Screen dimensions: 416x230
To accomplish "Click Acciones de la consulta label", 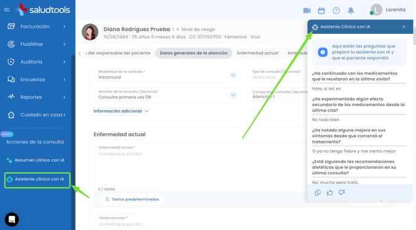I will (35, 142).
